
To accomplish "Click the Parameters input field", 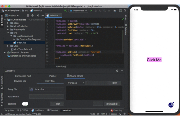I will [x=46, y=96].
